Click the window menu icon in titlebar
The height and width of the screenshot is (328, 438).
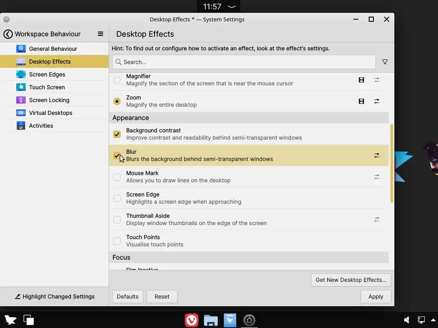click(6, 19)
